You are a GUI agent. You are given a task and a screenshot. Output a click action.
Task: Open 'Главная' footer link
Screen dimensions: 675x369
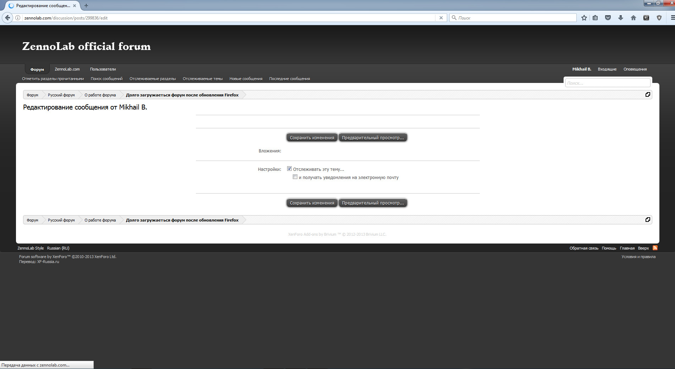[627, 248]
